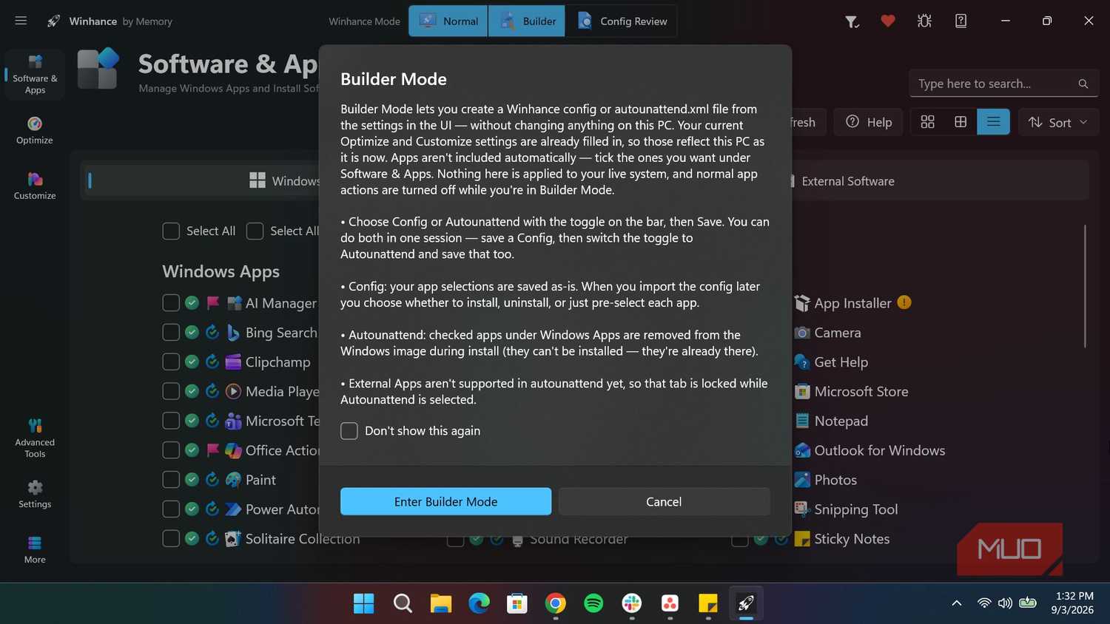Click the flag icon in the AI Manager row
This screenshot has width=1110, height=624.
(213, 302)
